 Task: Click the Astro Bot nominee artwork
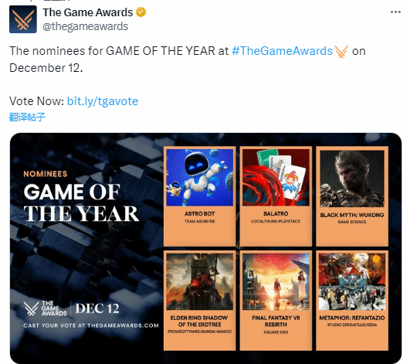(199, 178)
